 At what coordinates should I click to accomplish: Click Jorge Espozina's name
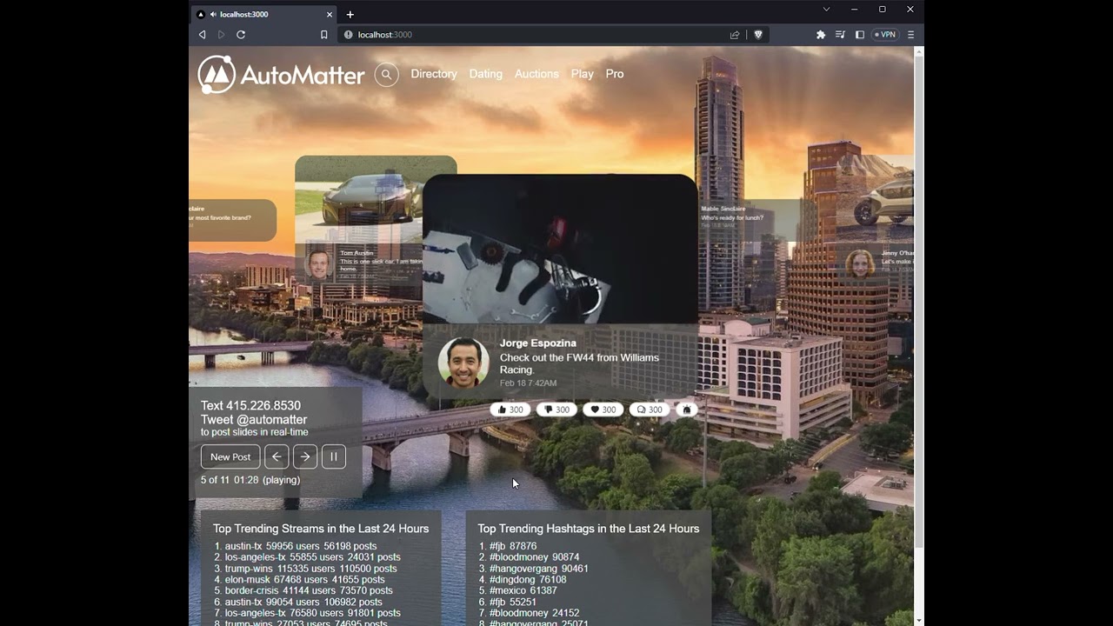538,343
